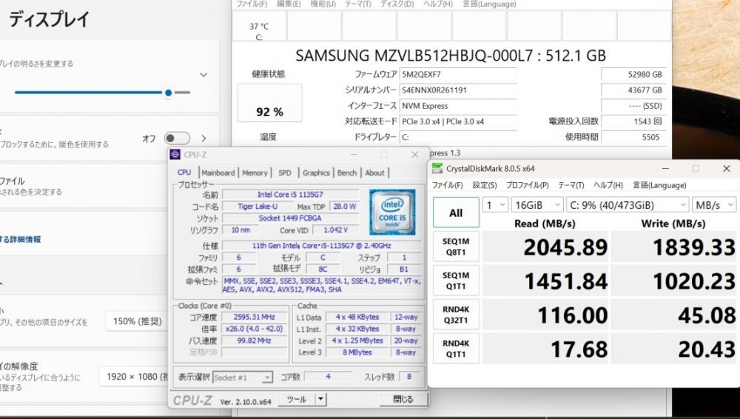Switch to the About tab
The width and height of the screenshot is (740, 419).
[374, 173]
